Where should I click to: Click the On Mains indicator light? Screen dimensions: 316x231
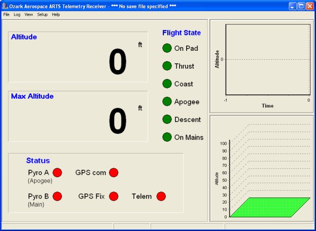(x=167, y=137)
